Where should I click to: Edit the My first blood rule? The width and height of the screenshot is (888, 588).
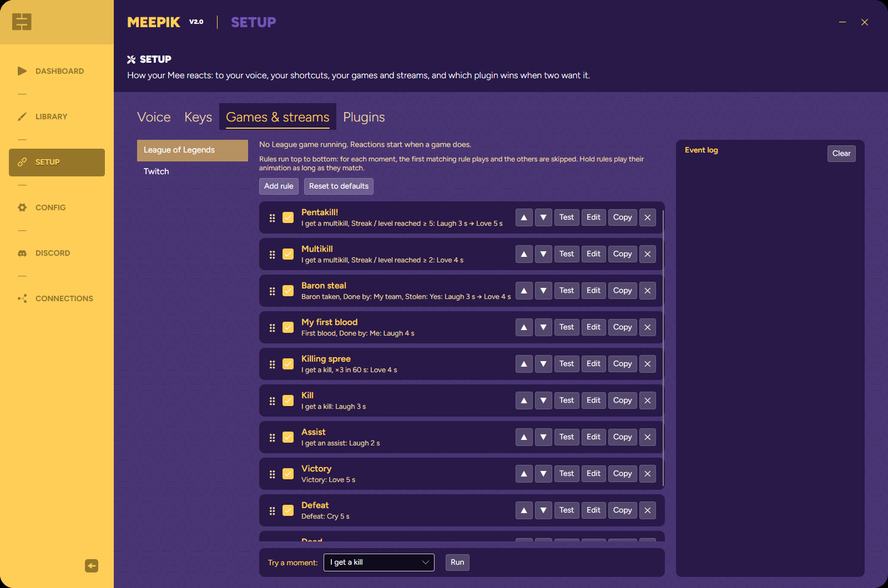click(x=593, y=327)
